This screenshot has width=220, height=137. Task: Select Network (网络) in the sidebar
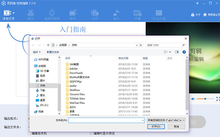[39, 112]
